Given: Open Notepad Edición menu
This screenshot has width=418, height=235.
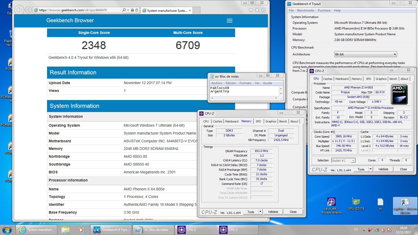Looking at the screenshot, I should coord(231,83).
